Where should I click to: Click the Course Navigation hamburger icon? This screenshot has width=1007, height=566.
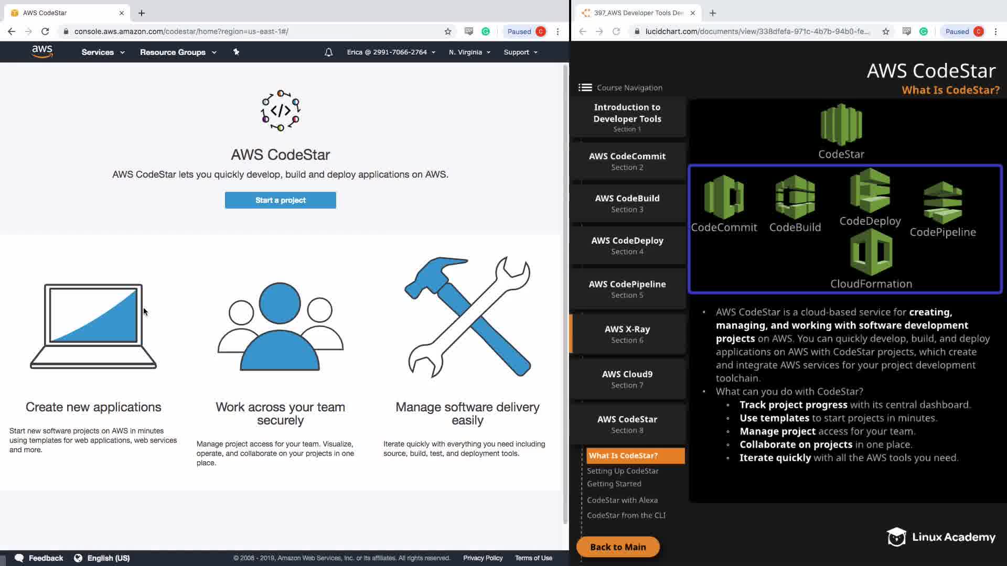click(x=585, y=88)
